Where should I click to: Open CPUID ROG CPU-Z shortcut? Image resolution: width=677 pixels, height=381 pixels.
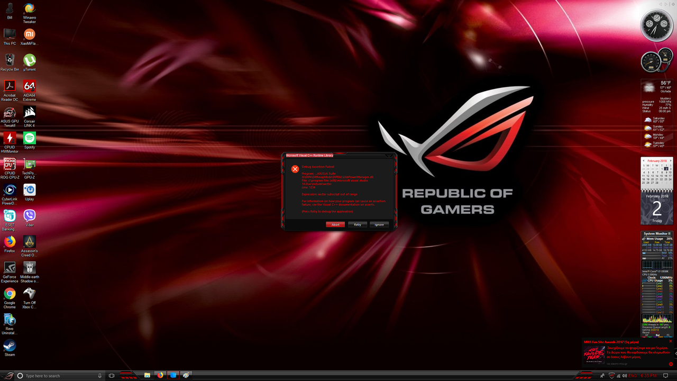10,168
